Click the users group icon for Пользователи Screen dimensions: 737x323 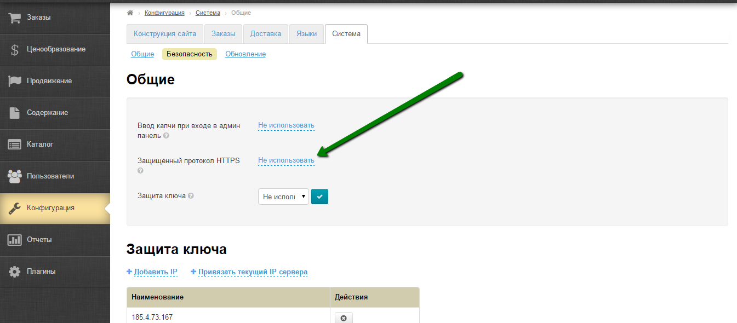tap(15, 176)
